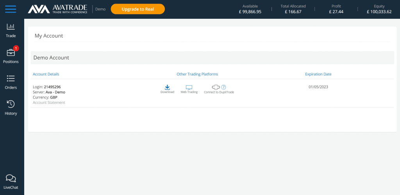Click the Connect to DupliTrade link icon
The width and height of the screenshot is (400, 195).
coord(216,87)
